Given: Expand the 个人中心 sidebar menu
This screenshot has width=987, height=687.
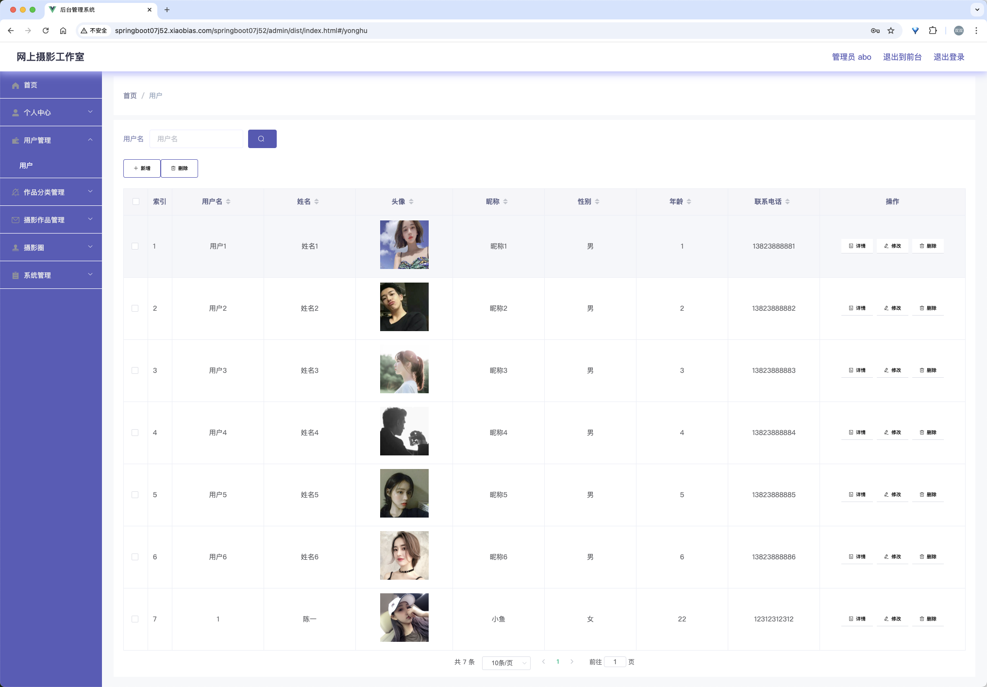Looking at the screenshot, I should [51, 113].
